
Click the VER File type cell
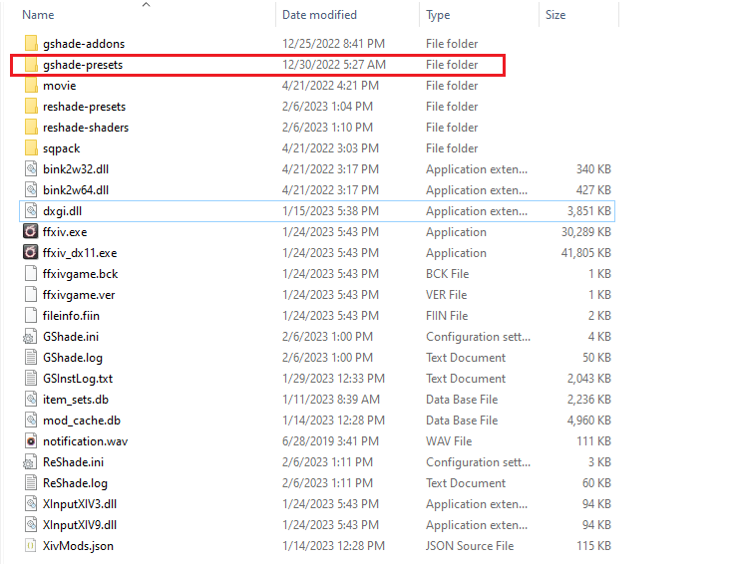(447, 295)
